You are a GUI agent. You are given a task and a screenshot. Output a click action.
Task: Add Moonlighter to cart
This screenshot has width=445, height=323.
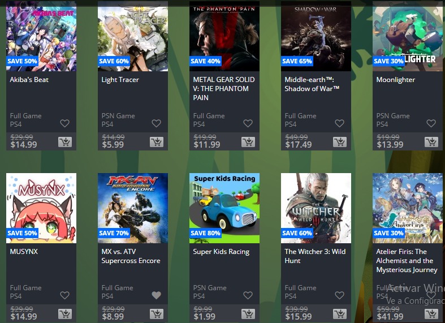click(431, 141)
